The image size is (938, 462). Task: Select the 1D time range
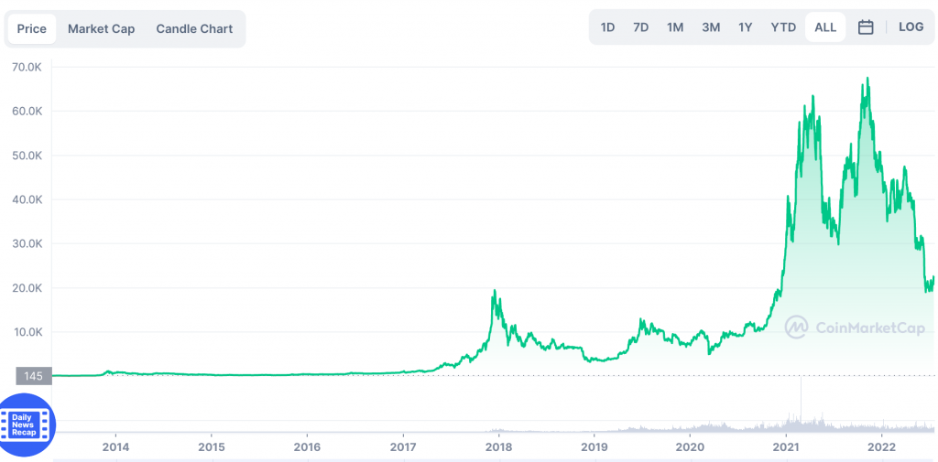pos(607,27)
